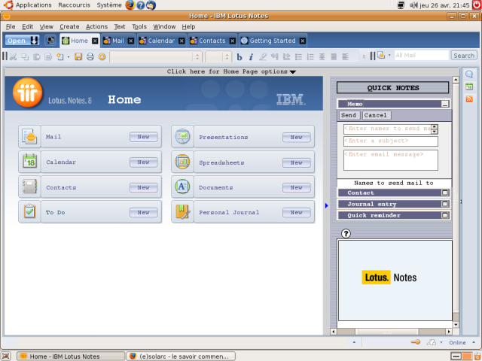482x361 pixels.
Task: Expand toolbar overflow chevron
Action: [364, 56]
